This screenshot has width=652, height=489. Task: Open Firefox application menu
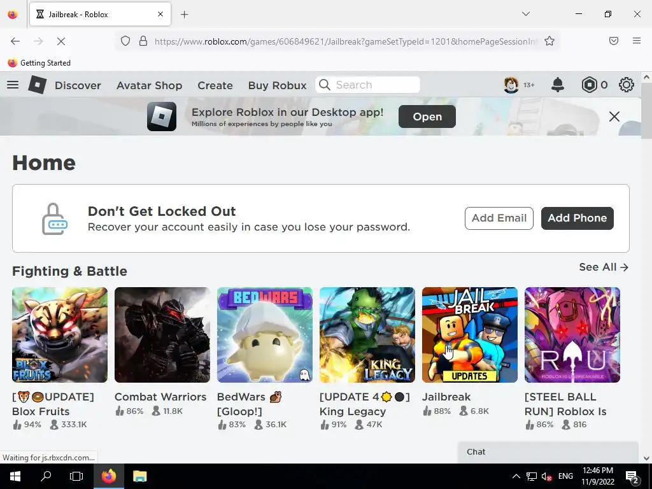(x=637, y=41)
